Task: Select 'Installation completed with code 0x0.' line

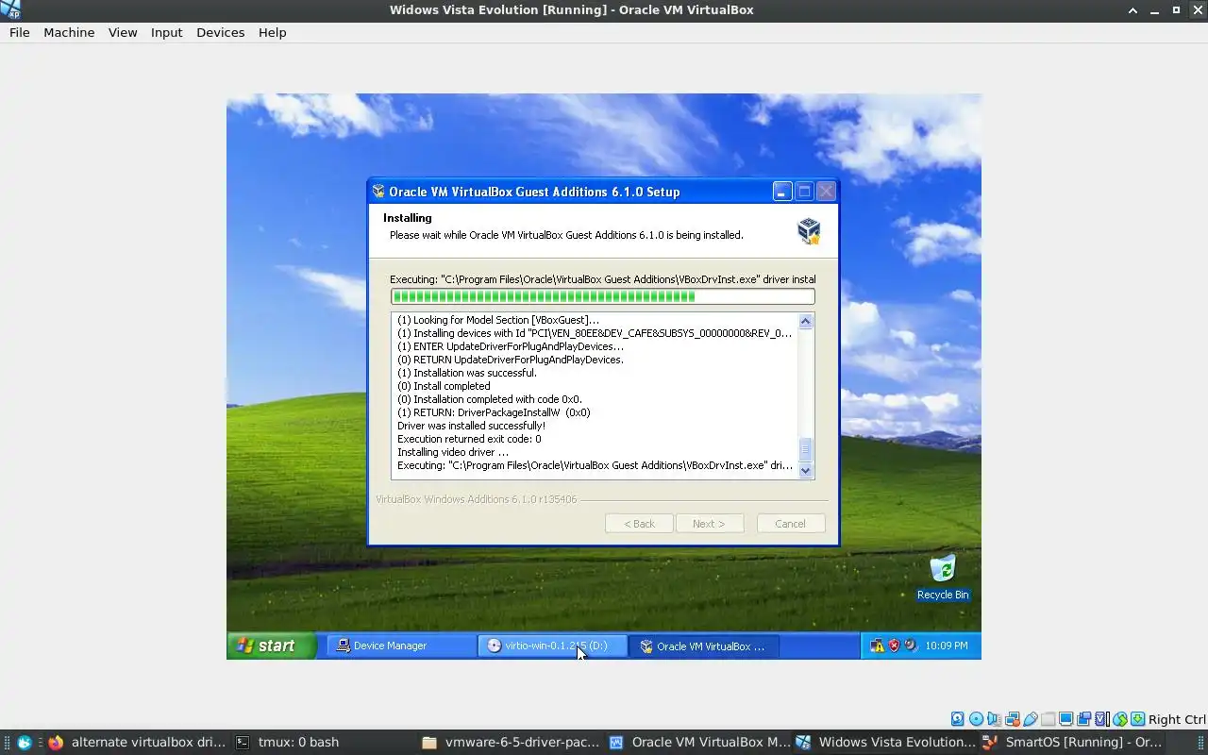Action: tap(489, 399)
